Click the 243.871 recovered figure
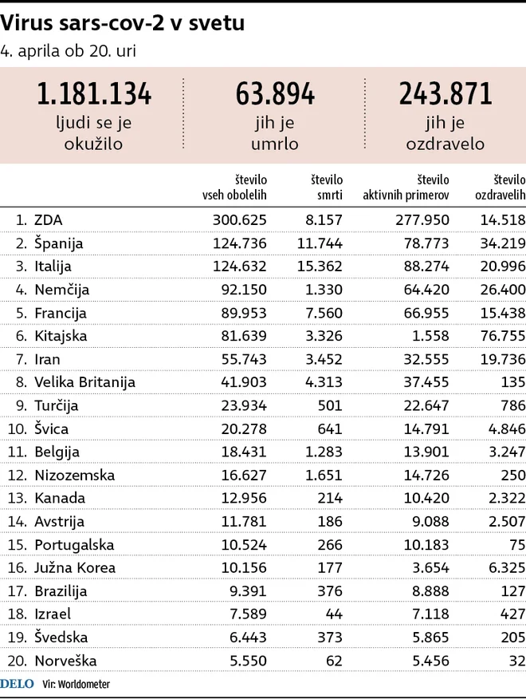 (446, 93)
